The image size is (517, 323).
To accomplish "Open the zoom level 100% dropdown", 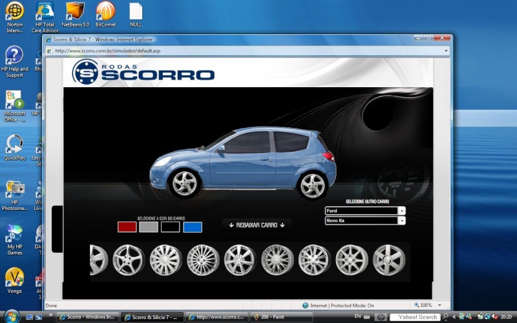I will (x=439, y=305).
